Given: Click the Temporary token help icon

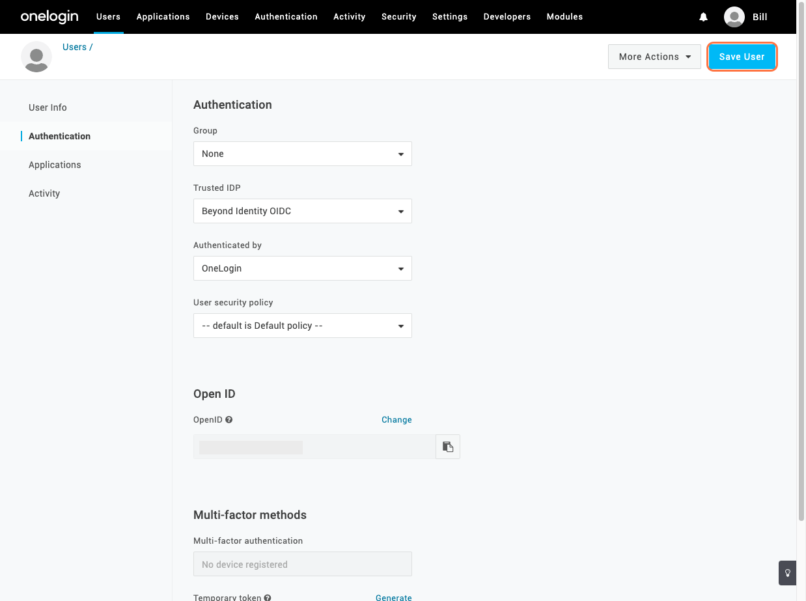Looking at the screenshot, I should coord(268,597).
